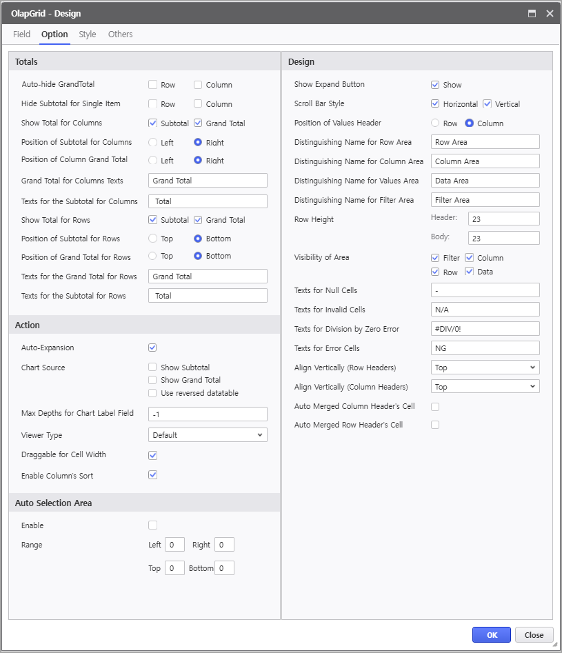Edit Row Height Header value
Viewport: 562px width, 653px height.
coord(504,219)
